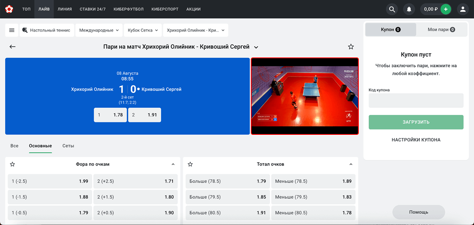Viewport: 474px width, 225px height.
Task: Star the Фора по очкам market
Action: pyautogui.click(x=12, y=164)
